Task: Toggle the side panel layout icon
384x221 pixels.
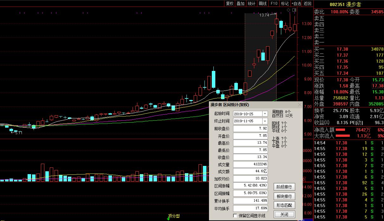Action: [294, 10]
